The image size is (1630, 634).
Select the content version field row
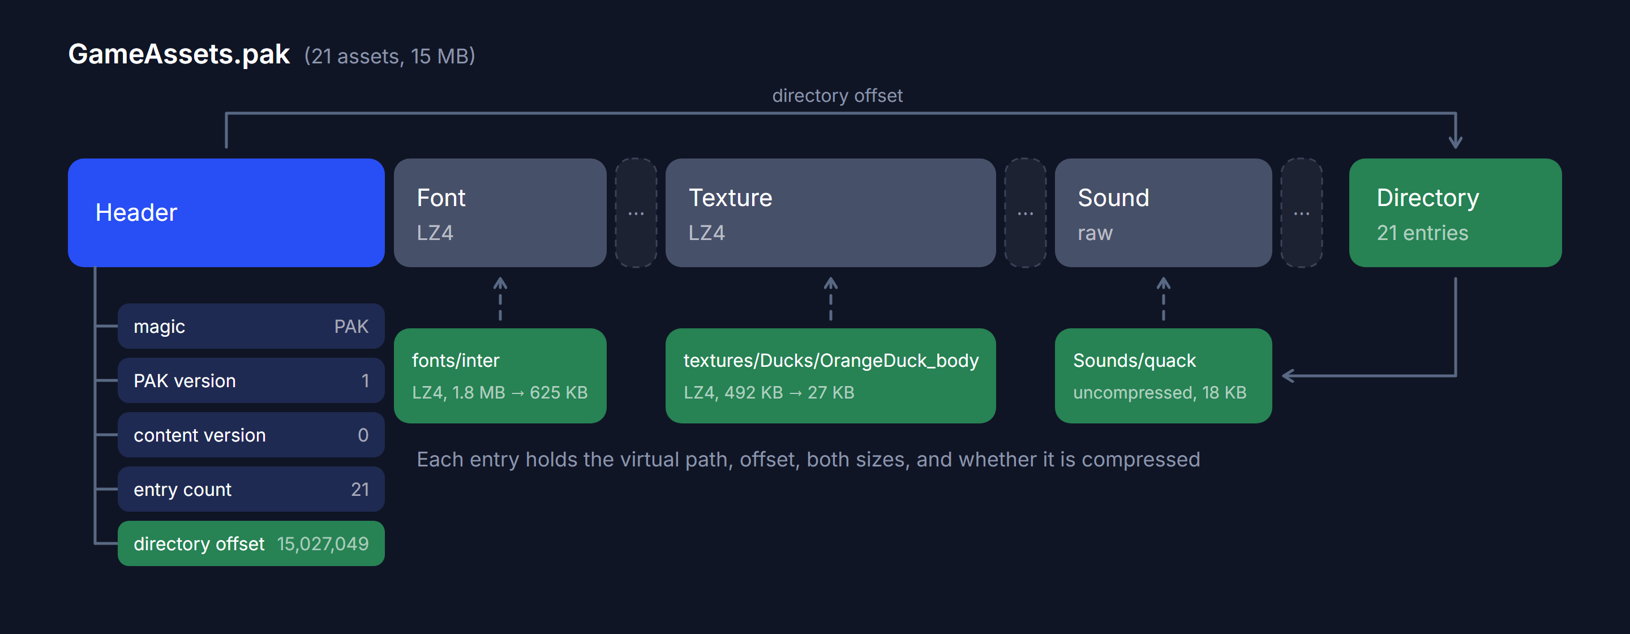251,435
